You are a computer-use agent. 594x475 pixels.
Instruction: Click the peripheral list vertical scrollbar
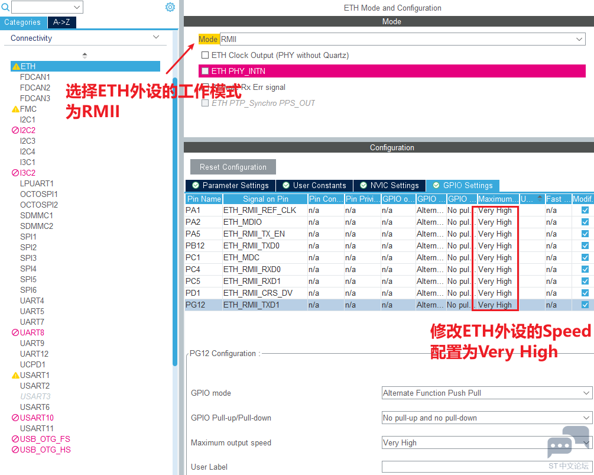click(x=175, y=222)
